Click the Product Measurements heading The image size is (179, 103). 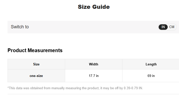(35, 50)
